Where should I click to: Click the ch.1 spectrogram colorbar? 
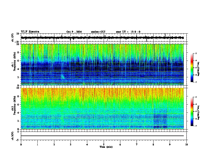tap(192, 68)
